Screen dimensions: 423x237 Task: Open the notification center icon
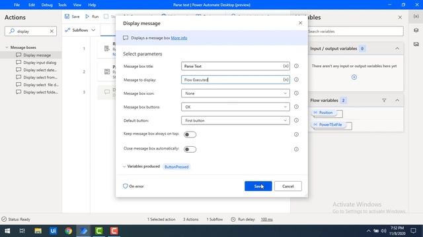click(413, 231)
